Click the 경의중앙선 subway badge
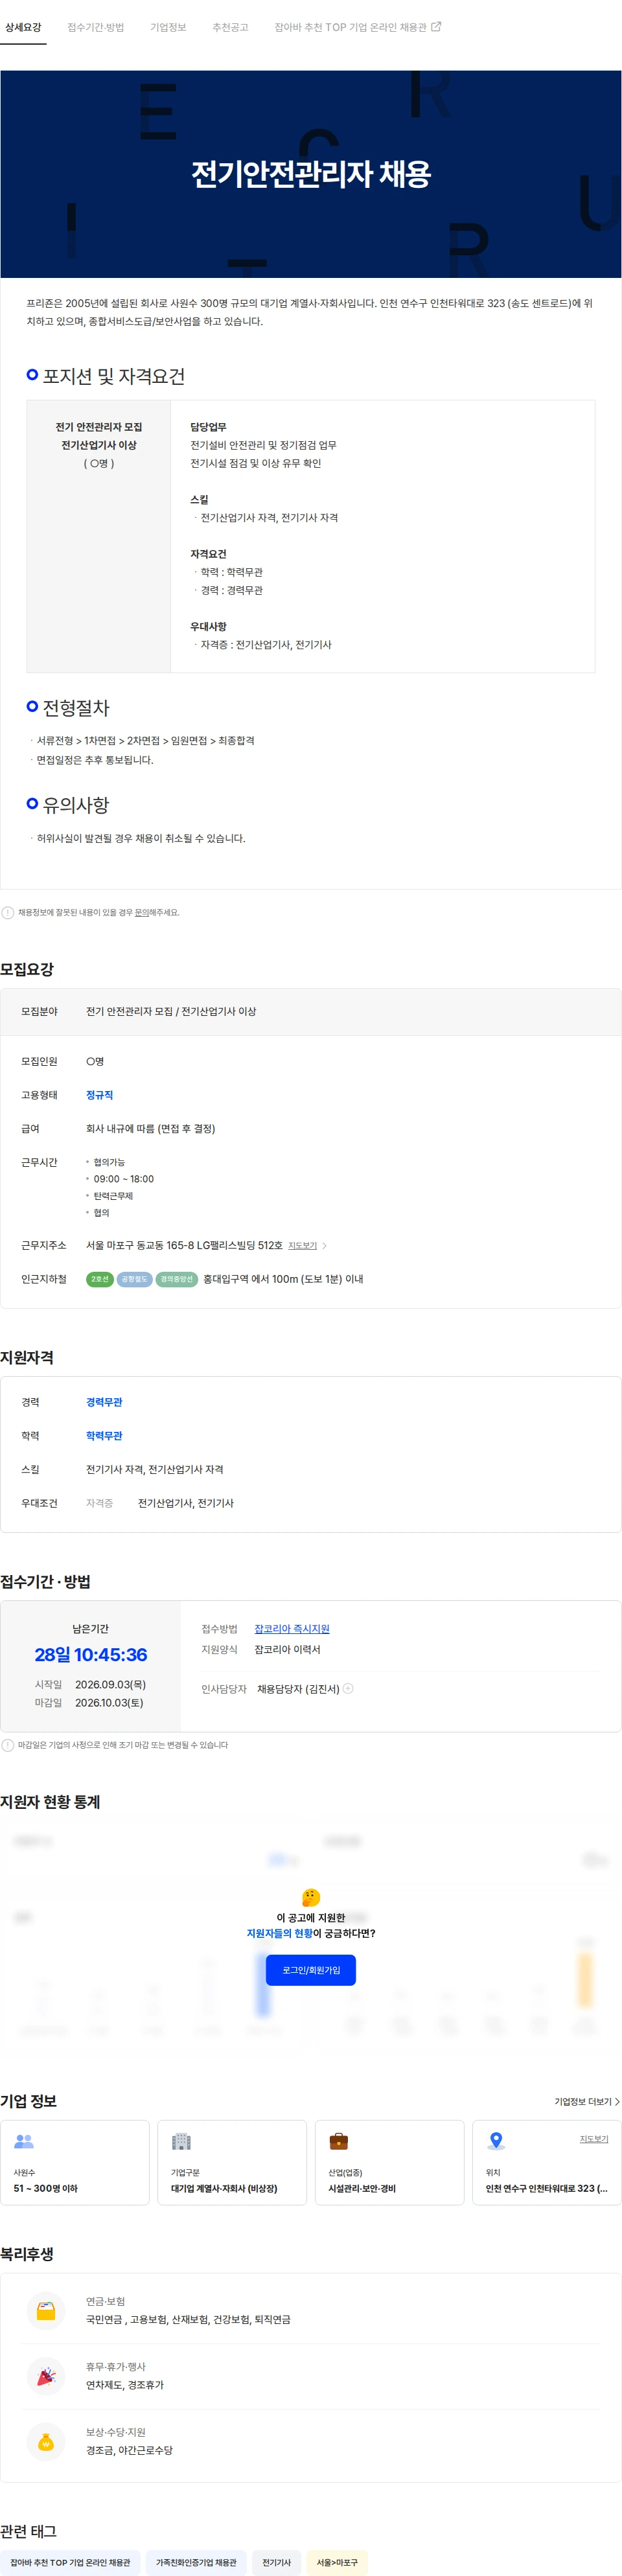622x2576 pixels. (x=177, y=1279)
